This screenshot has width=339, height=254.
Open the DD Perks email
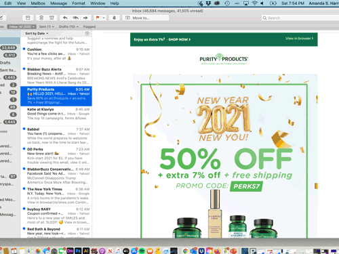click(56, 156)
